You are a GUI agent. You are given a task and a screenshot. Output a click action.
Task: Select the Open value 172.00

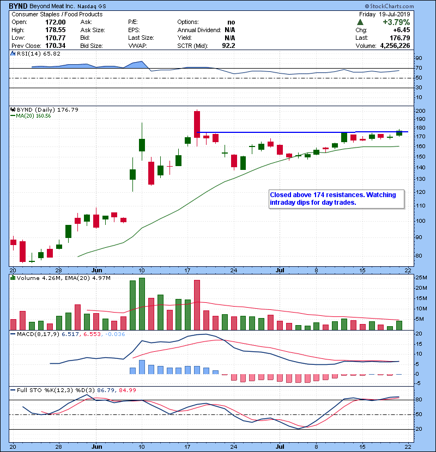coord(56,22)
